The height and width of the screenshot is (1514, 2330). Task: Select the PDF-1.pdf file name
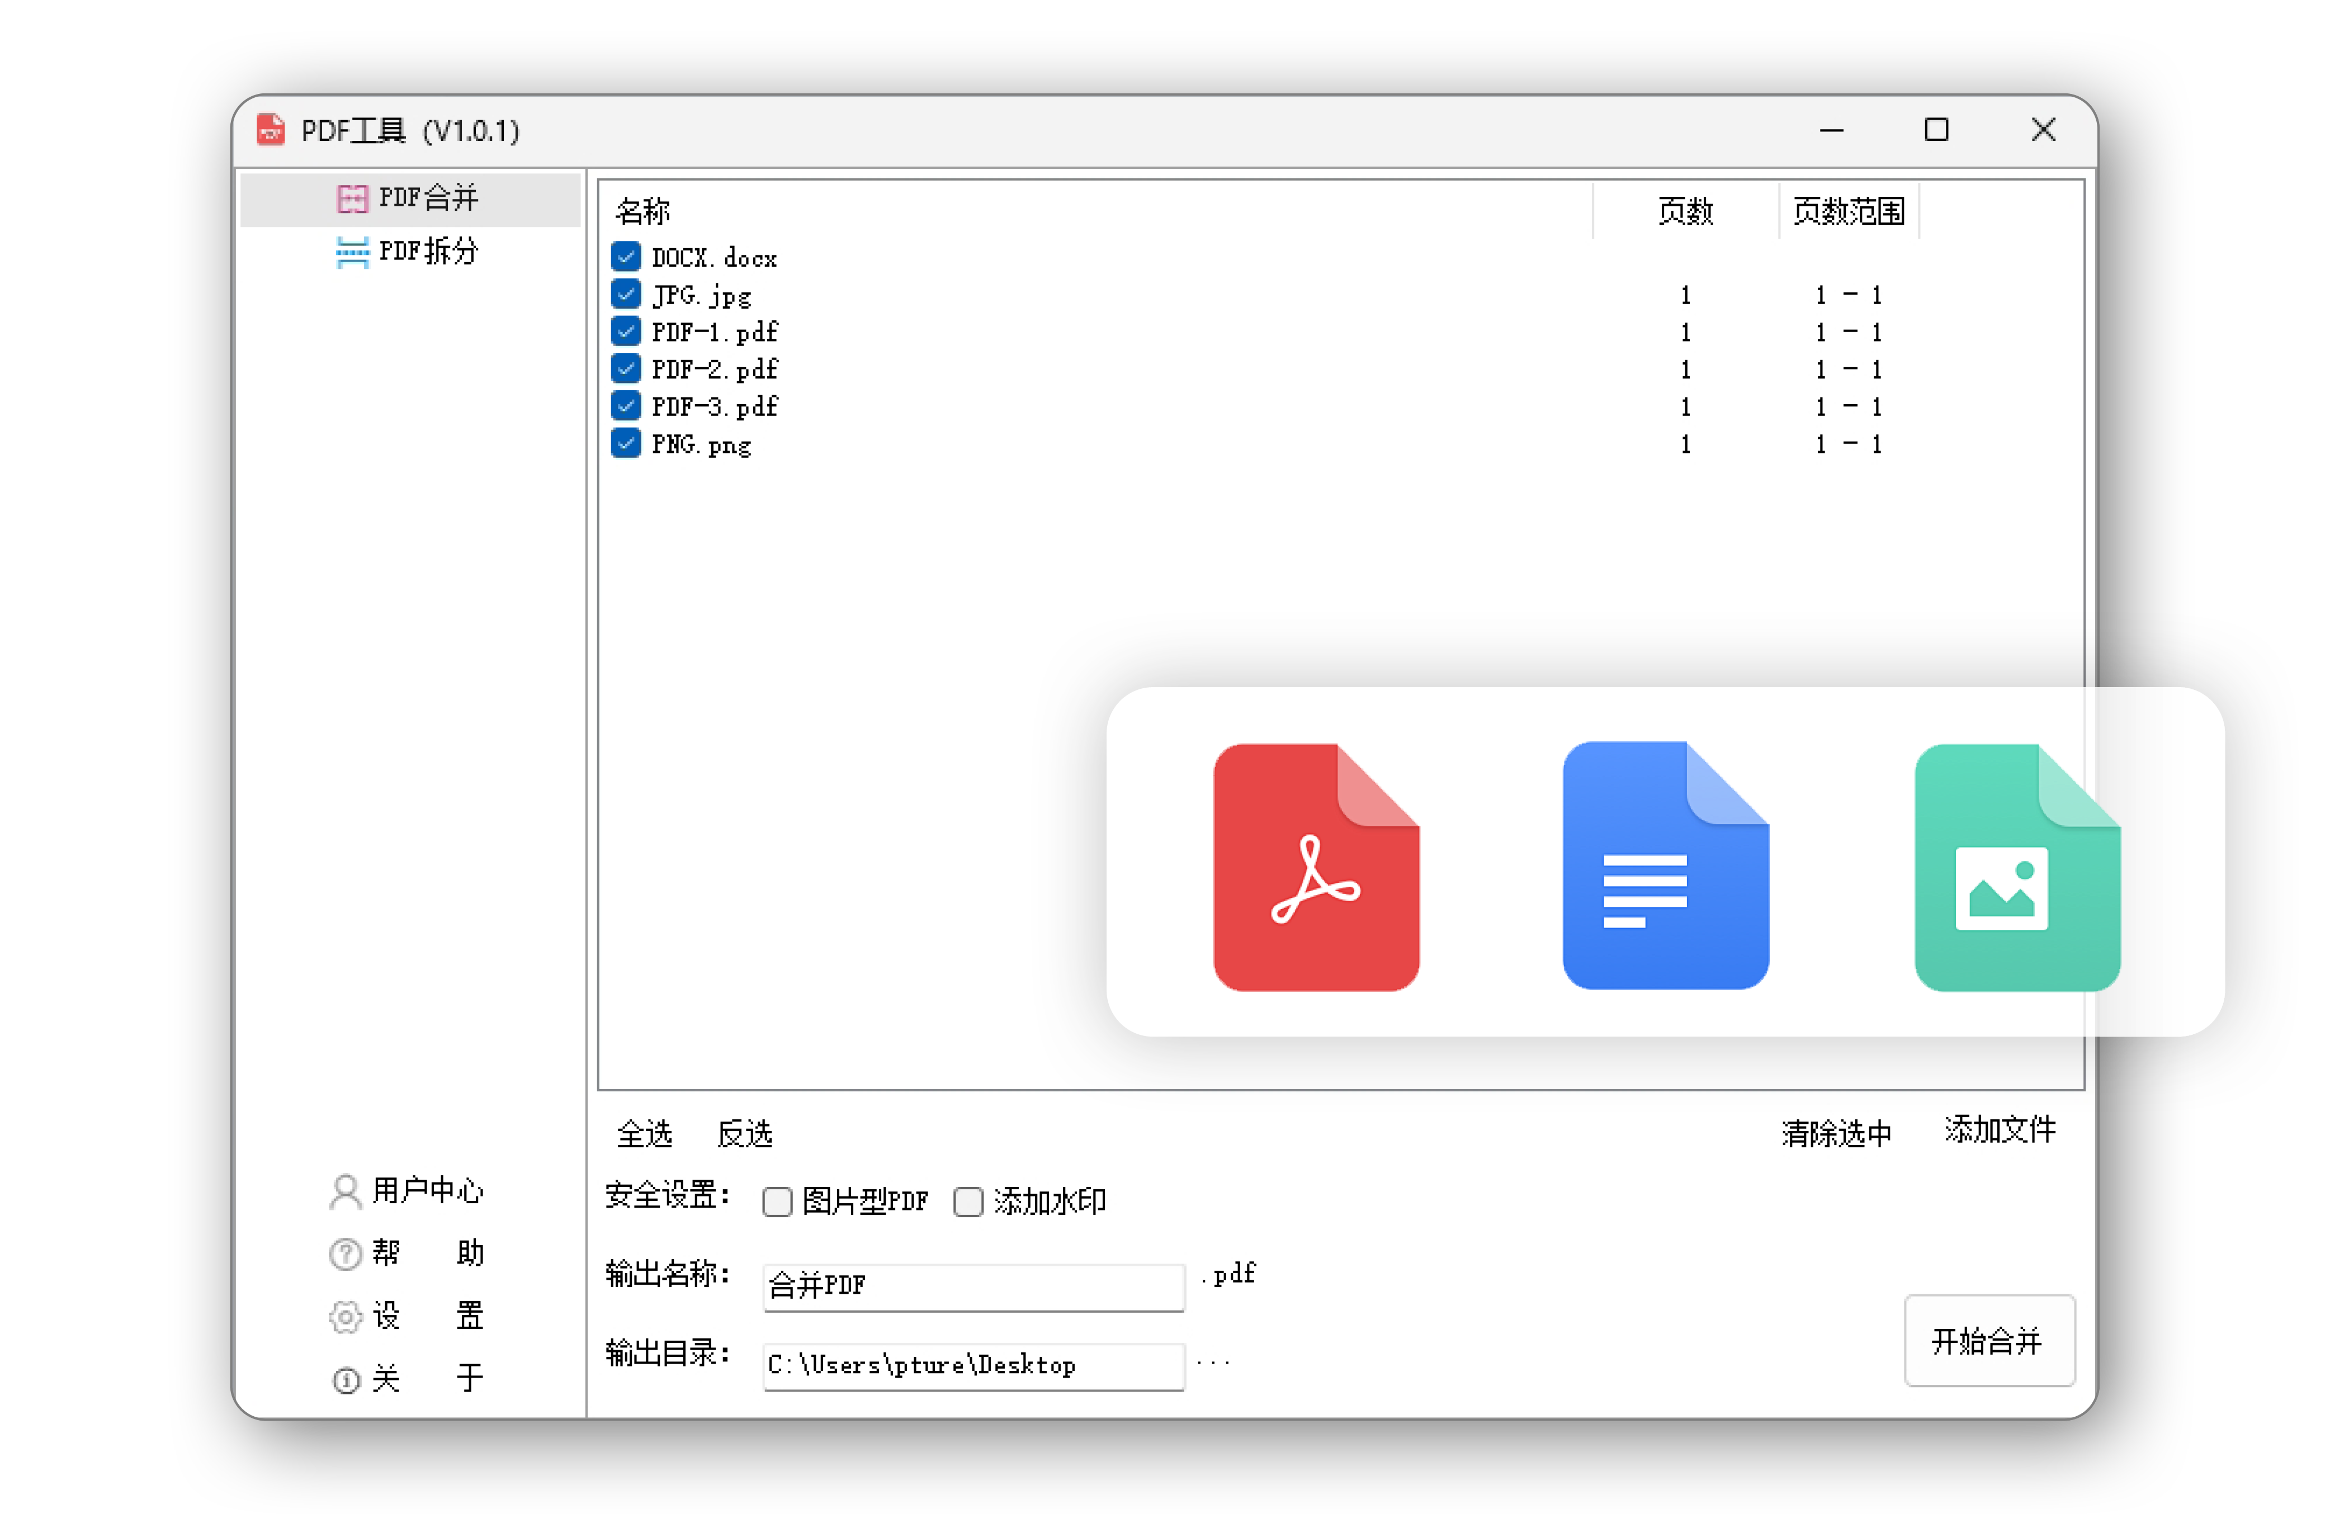pyautogui.click(x=715, y=332)
